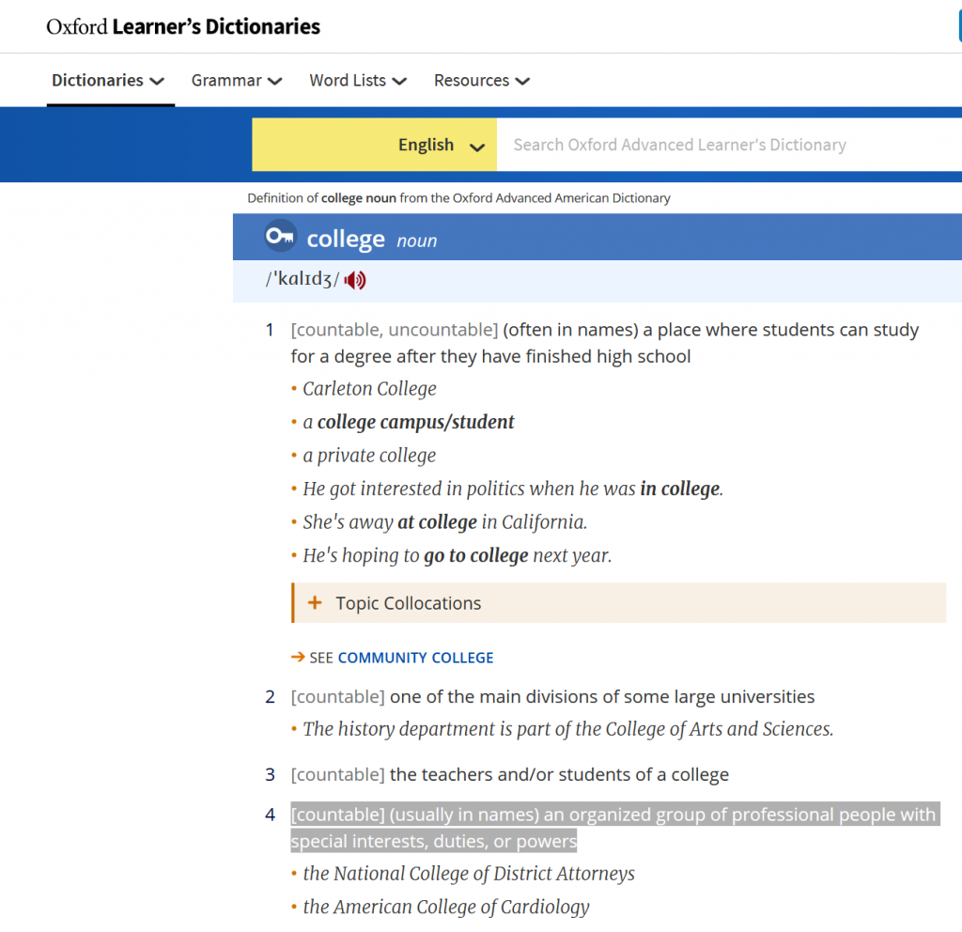Viewport: 962px width, 932px height.
Task: Click the example 'She's away at college in California.'
Action: click(444, 522)
